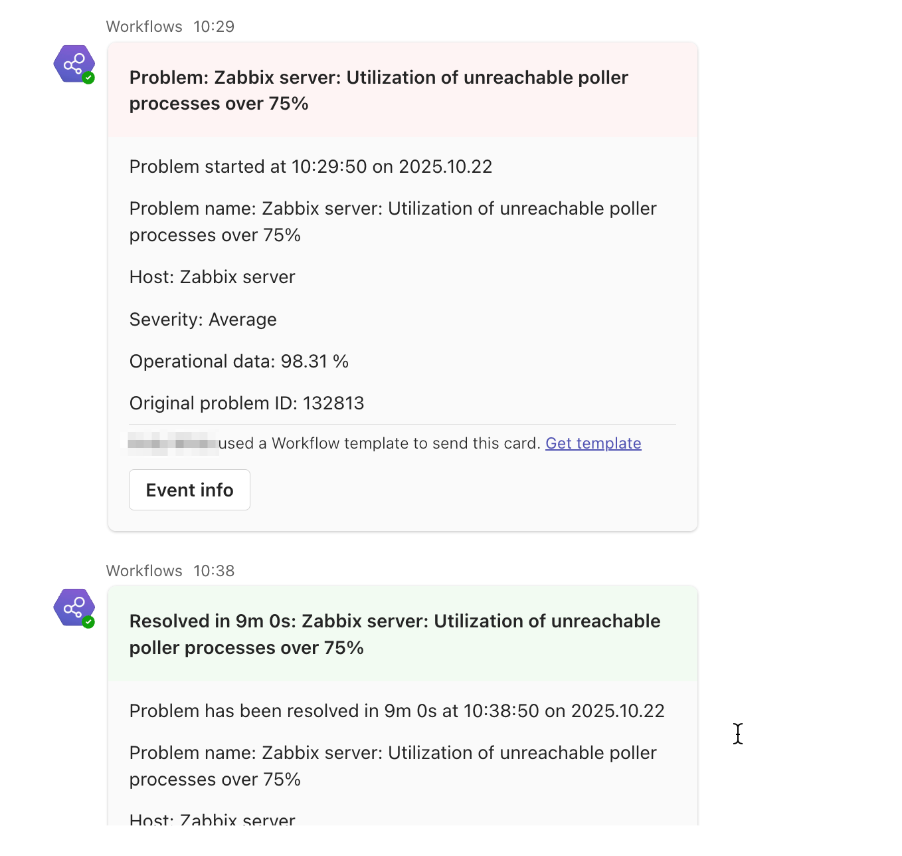Viewport: 902px width, 856px height.
Task: Click the Workflows label above the resolved message
Action: 143,570
